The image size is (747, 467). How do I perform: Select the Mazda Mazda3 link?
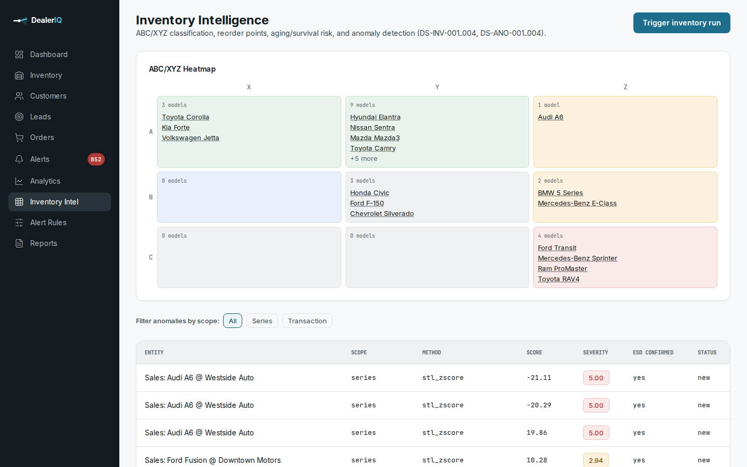[375, 138]
